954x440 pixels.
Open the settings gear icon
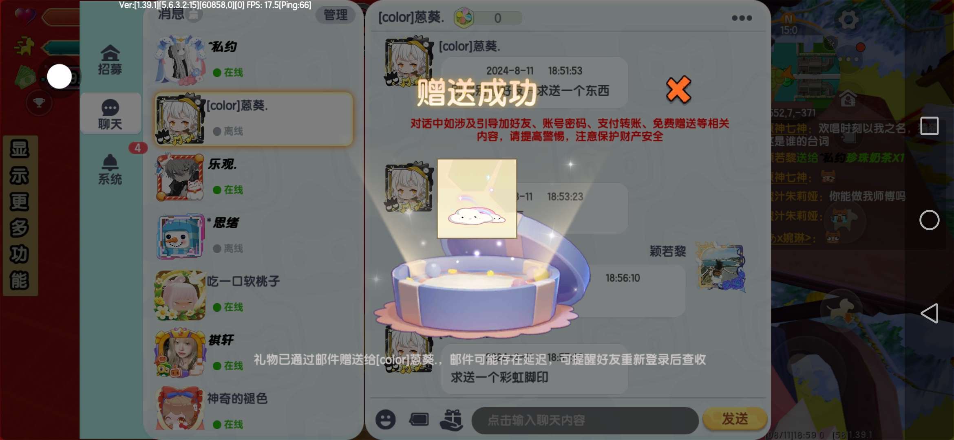(x=848, y=20)
